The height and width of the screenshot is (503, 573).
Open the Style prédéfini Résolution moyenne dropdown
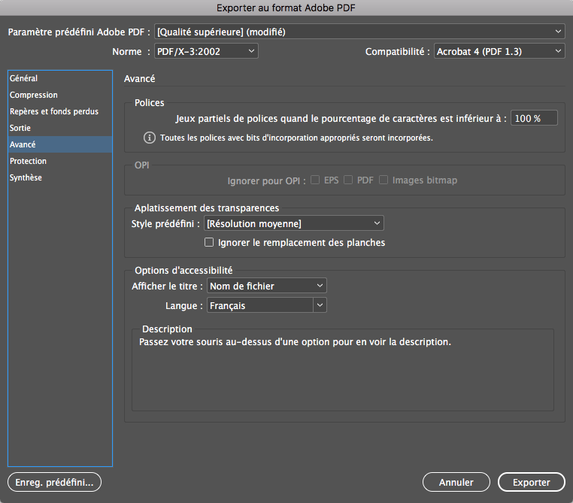[x=294, y=223]
